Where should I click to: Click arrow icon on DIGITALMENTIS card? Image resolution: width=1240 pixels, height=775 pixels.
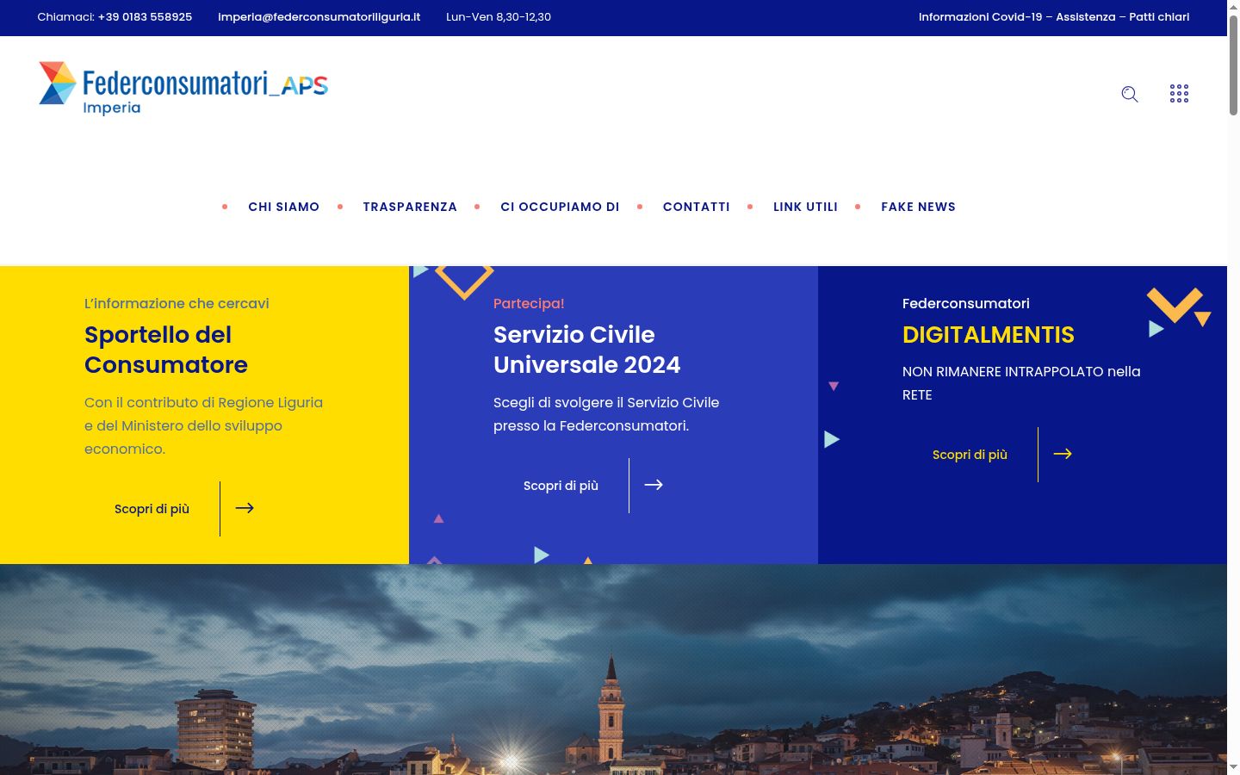pyautogui.click(x=1063, y=454)
